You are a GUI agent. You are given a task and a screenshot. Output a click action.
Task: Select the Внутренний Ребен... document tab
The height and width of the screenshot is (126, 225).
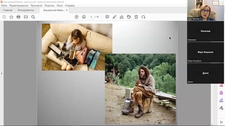(54, 10)
